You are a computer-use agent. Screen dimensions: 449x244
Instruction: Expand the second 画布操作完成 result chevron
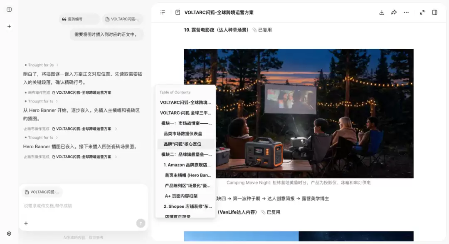click(116, 129)
